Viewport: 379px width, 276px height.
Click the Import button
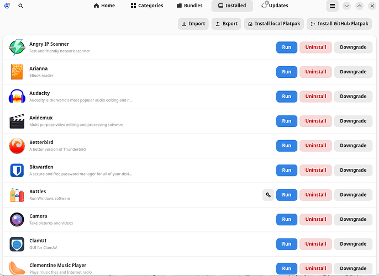[193, 24]
